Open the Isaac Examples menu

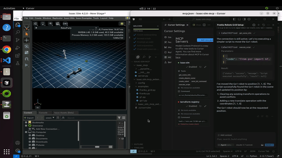tap(84, 18)
